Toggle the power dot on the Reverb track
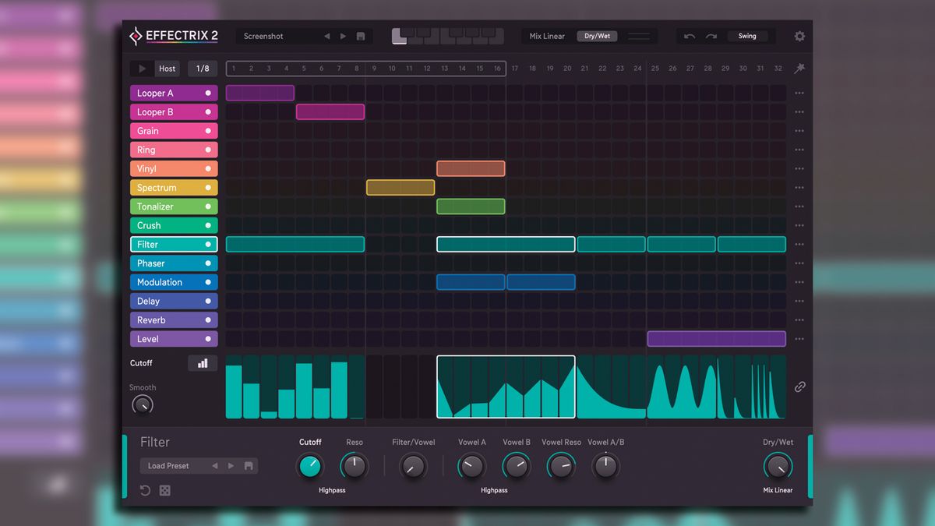This screenshot has height=526, width=935. click(207, 319)
